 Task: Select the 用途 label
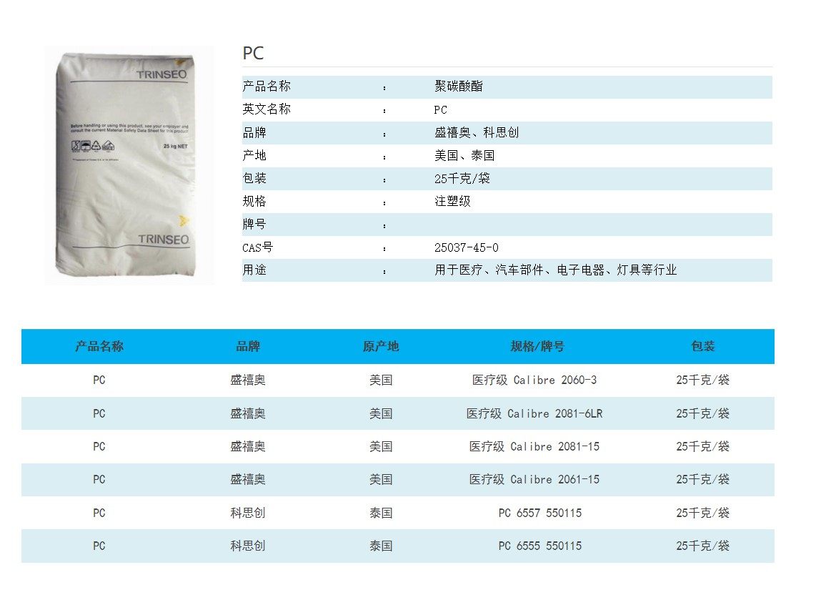tap(254, 270)
